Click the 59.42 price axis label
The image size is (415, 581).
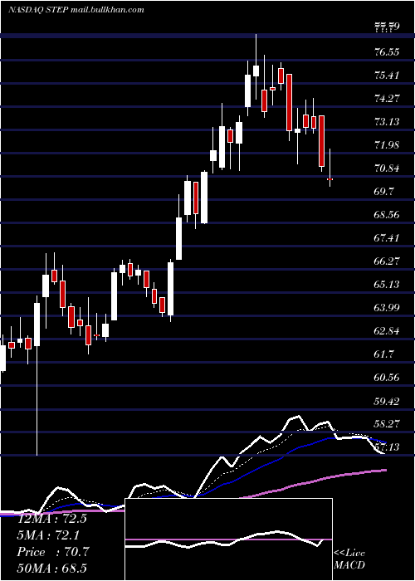coord(387,401)
